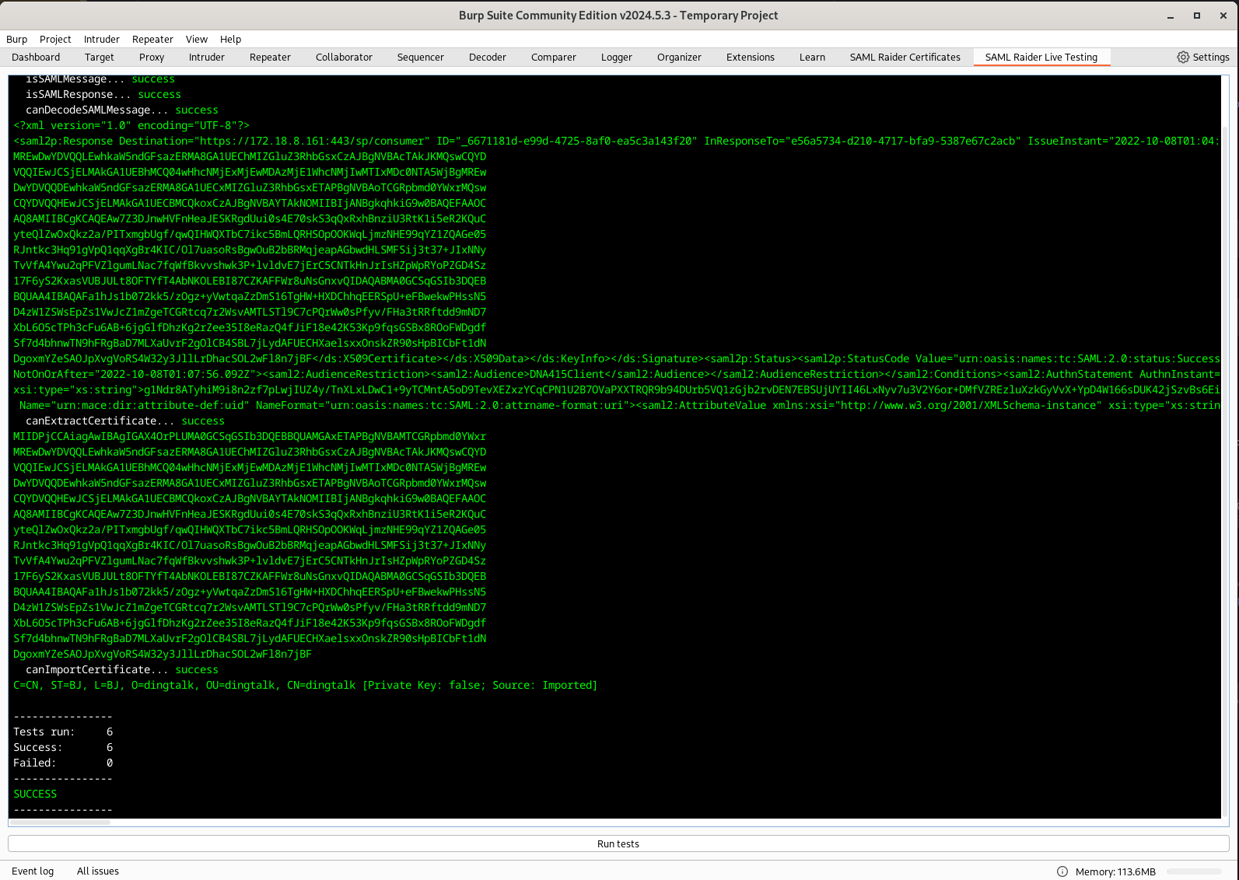
Task: Go to the Repeater tab
Action: click(x=270, y=57)
